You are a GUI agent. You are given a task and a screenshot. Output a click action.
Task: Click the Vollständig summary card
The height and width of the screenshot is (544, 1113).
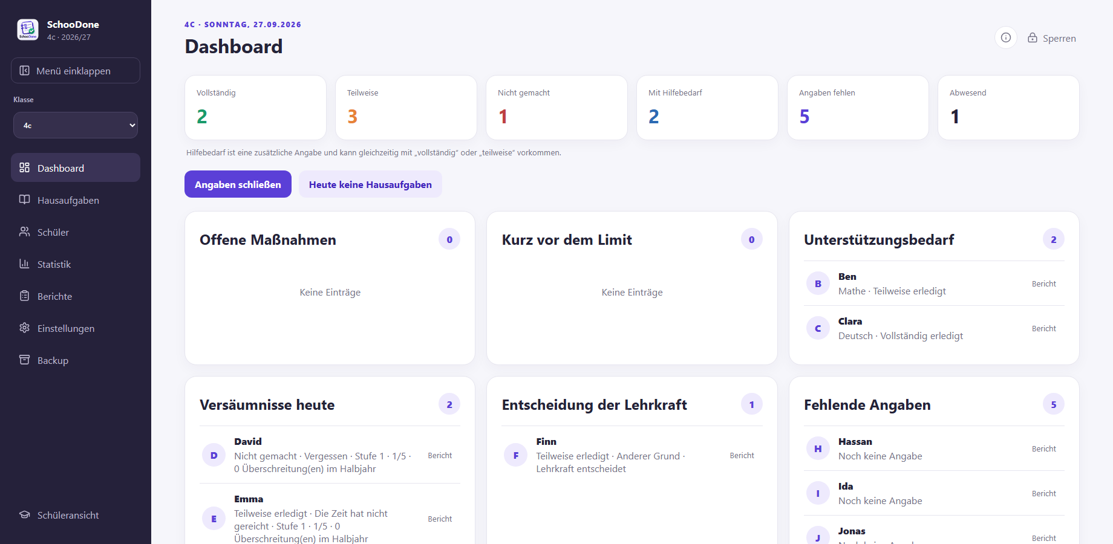[x=255, y=108]
